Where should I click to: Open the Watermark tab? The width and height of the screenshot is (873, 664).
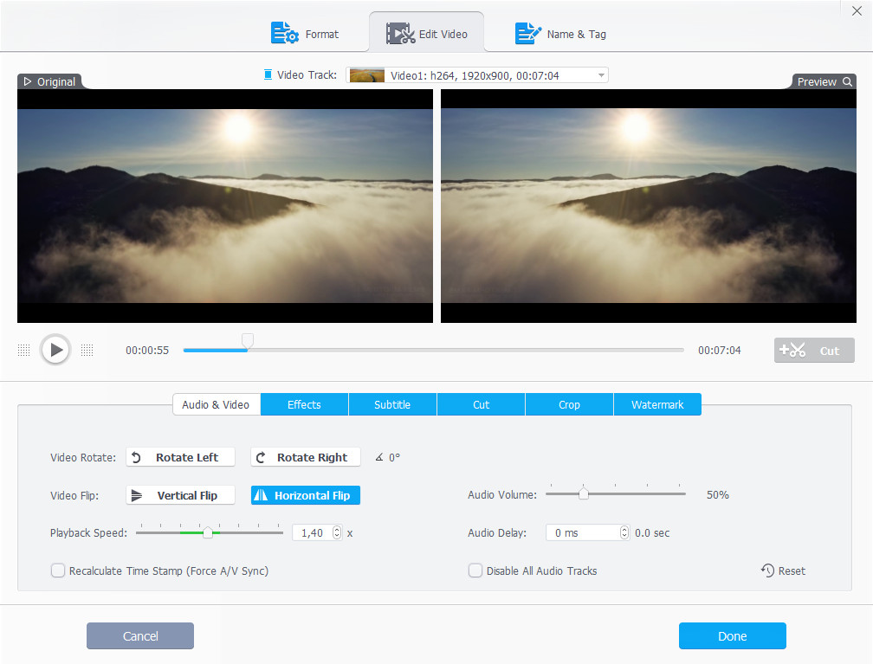pyautogui.click(x=657, y=404)
